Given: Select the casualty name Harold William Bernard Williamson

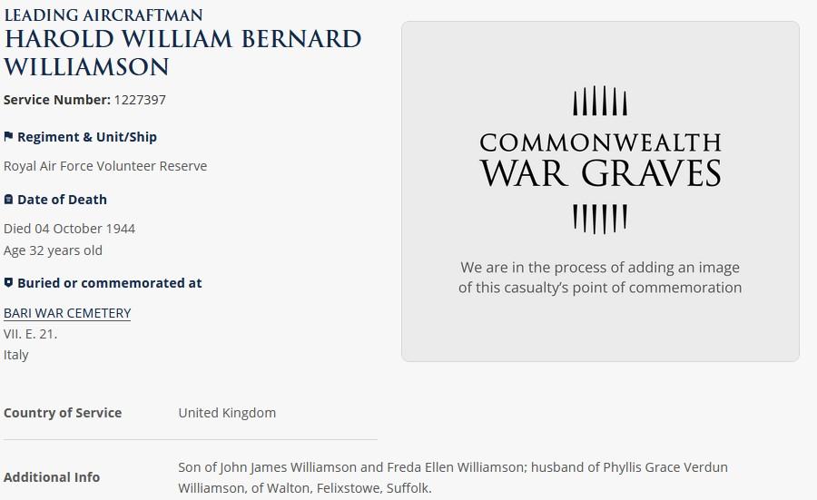Looking at the screenshot, I should 182,54.
